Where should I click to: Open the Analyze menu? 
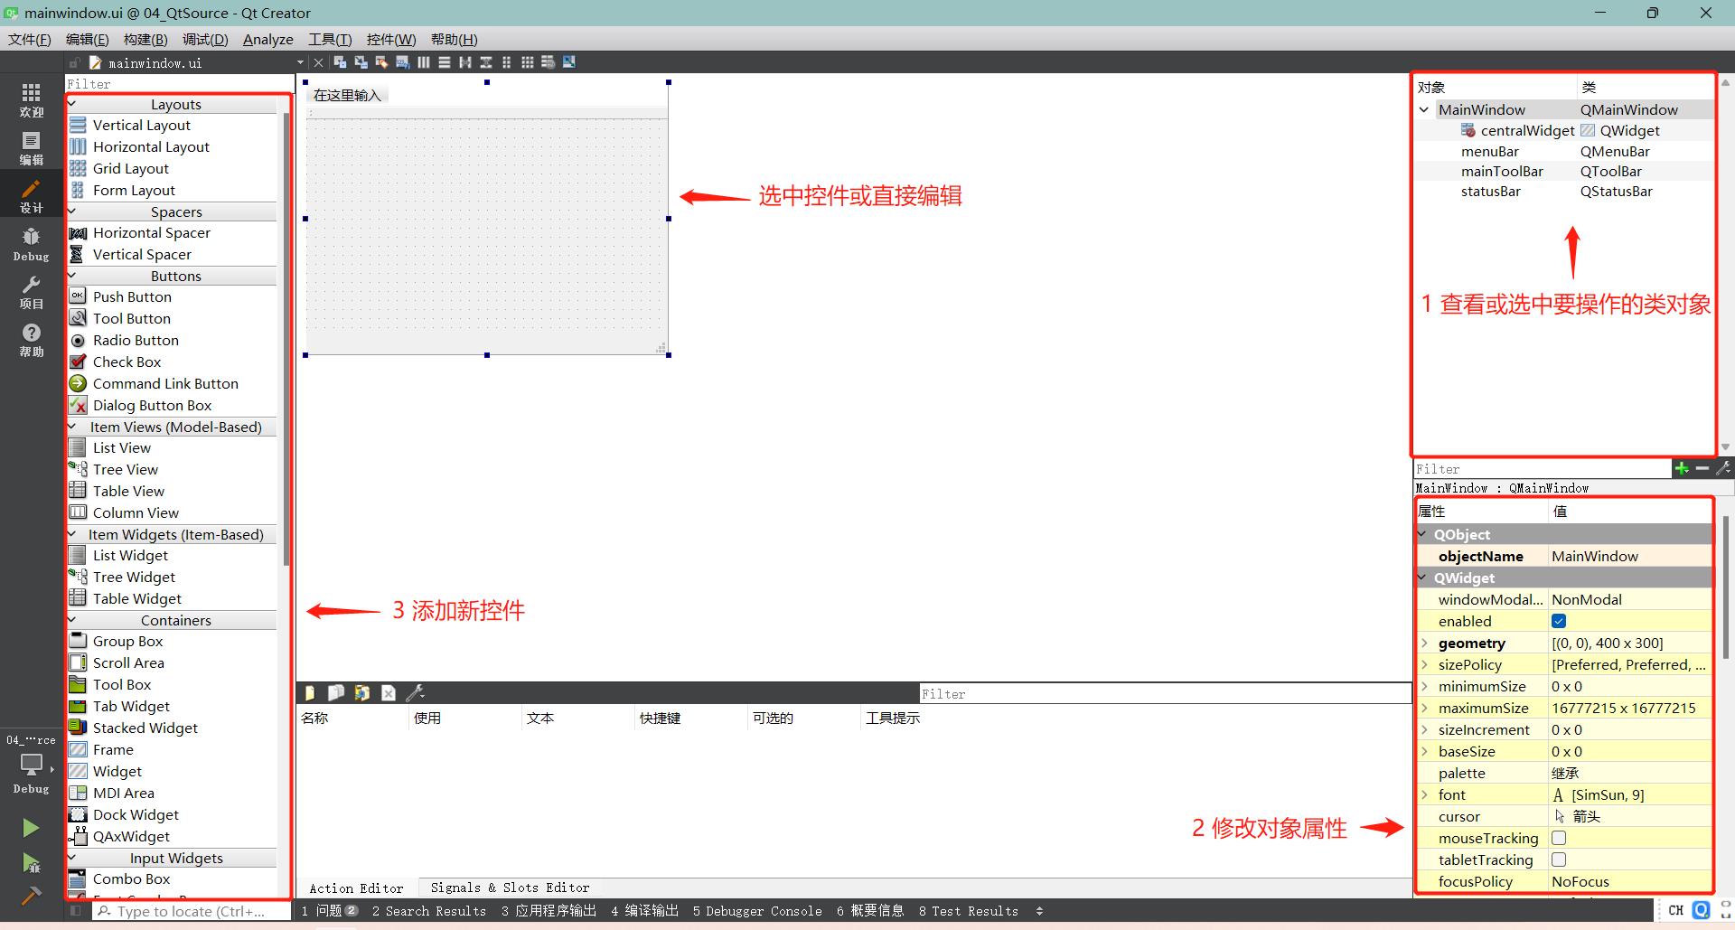(268, 39)
